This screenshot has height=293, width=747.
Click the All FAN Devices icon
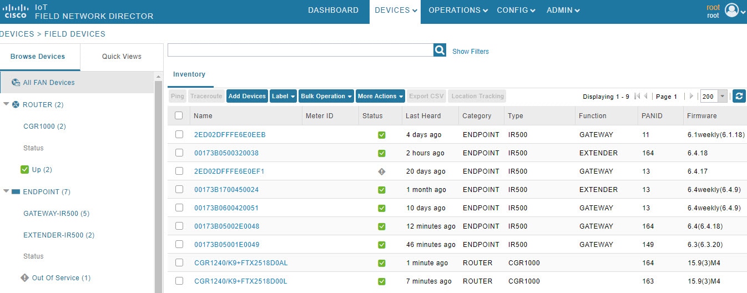coord(16,82)
